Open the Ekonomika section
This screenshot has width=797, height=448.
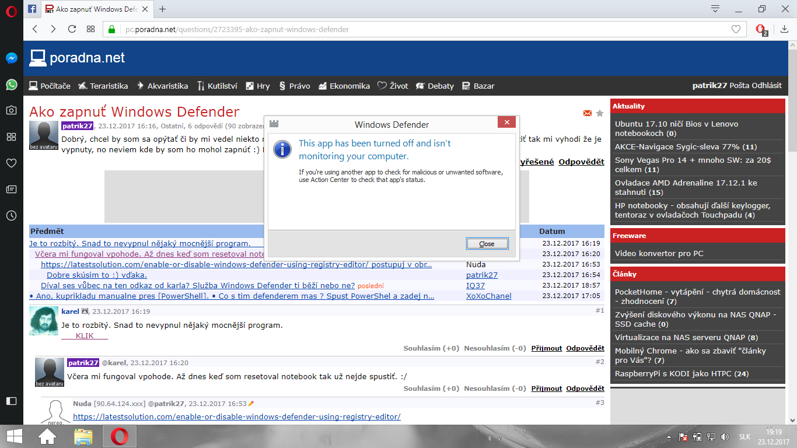tap(344, 86)
